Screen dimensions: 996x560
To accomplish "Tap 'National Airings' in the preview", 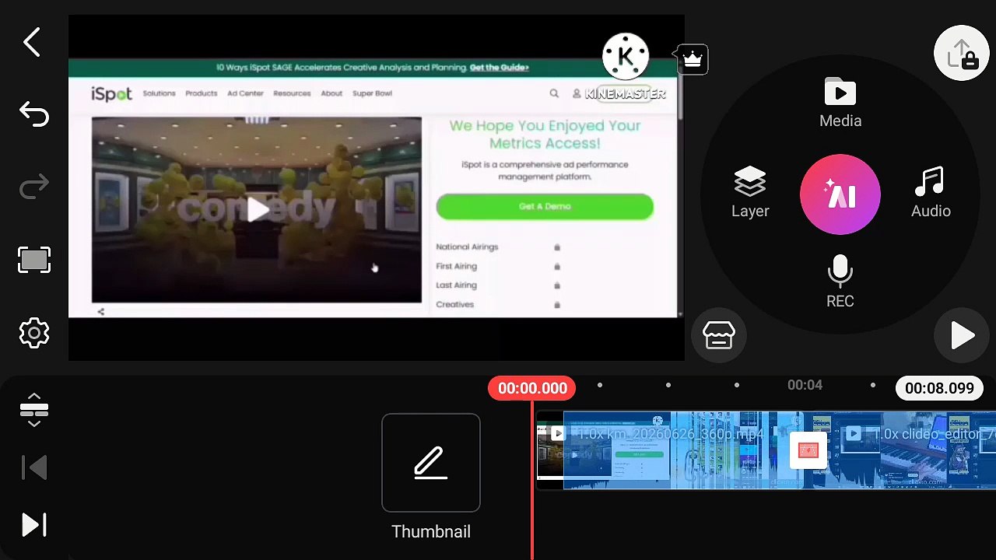I will [467, 247].
